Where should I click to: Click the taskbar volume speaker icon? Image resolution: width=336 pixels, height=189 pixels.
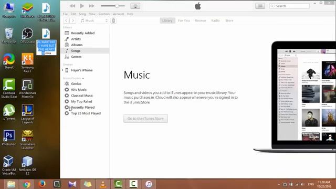point(302,184)
